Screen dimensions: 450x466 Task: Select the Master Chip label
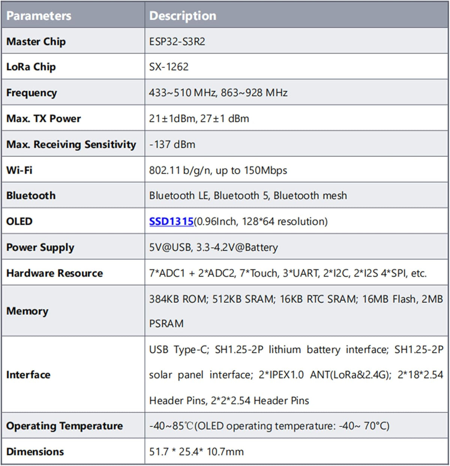(x=36, y=42)
